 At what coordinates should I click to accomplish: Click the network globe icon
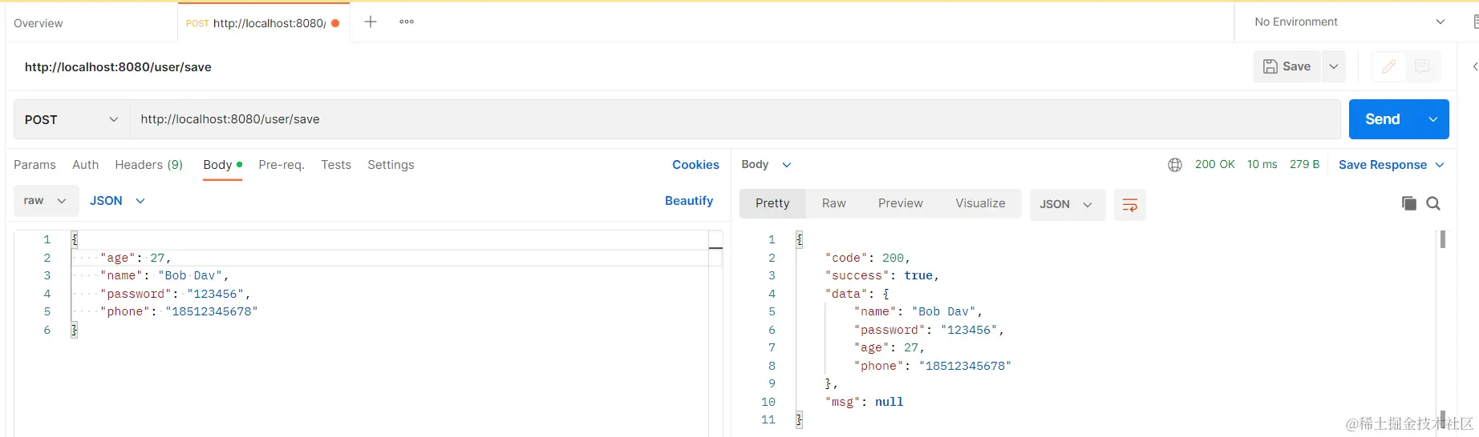click(x=1175, y=165)
